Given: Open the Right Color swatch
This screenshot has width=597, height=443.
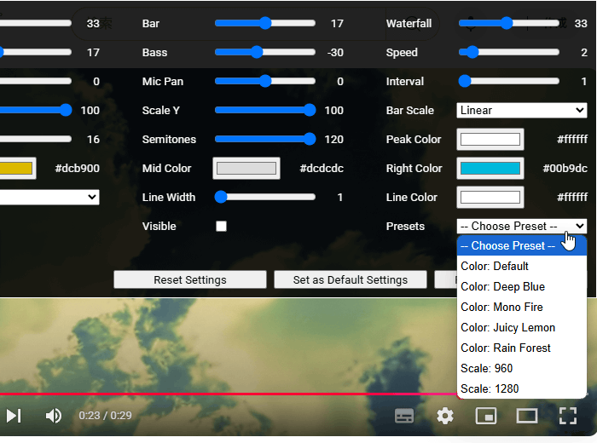Looking at the screenshot, I should pos(490,168).
